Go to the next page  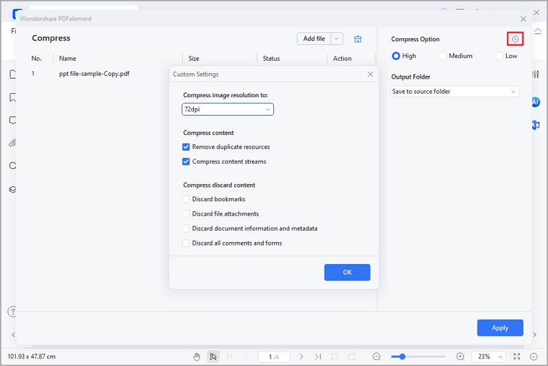301,356
